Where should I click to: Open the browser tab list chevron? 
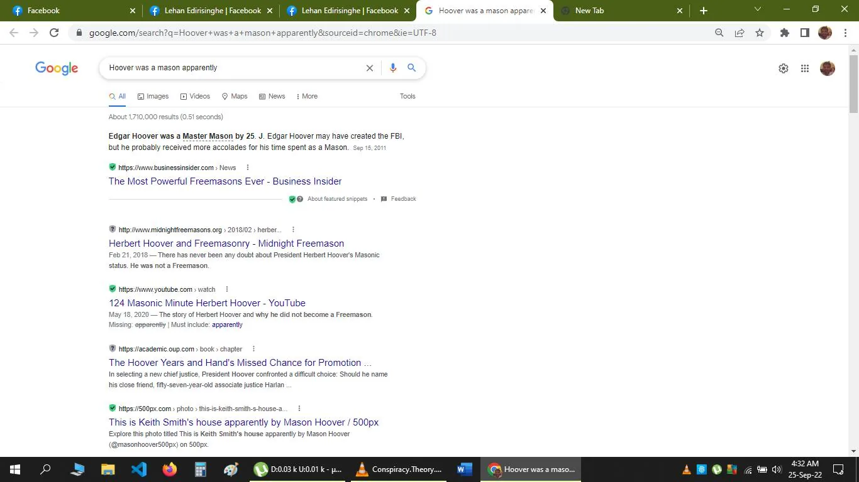(x=757, y=11)
